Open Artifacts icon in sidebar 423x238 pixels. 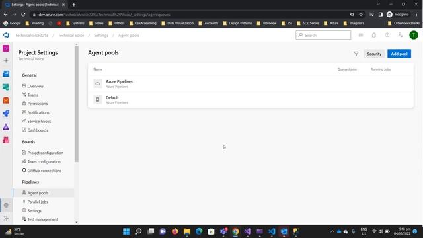point(6,139)
